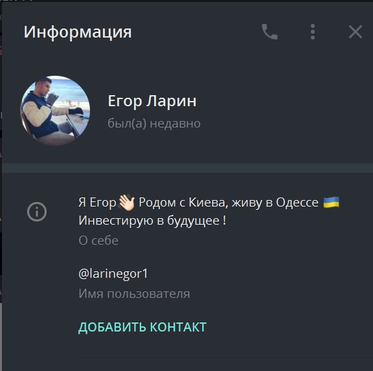Click the ДОБАВИТЬ КОНТАКТ button

[x=142, y=327]
